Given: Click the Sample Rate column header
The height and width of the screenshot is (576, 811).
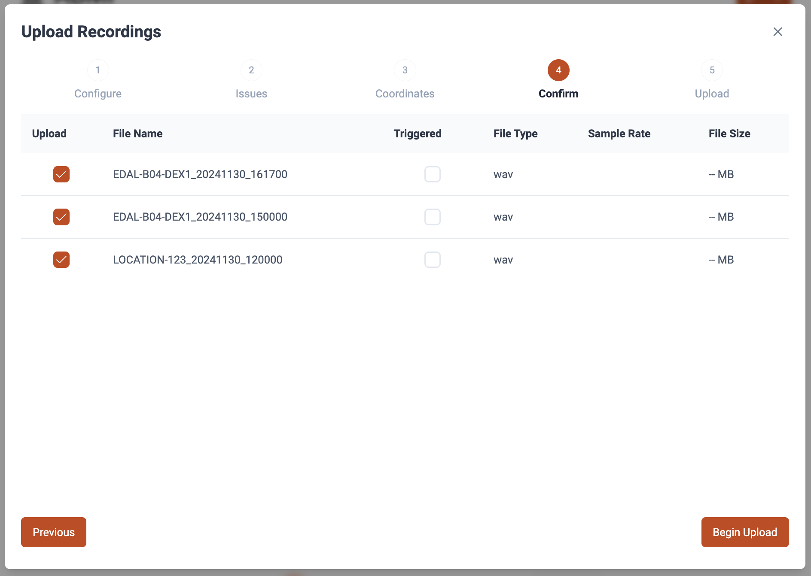Looking at the screenshot, I should tap(619, 134).
